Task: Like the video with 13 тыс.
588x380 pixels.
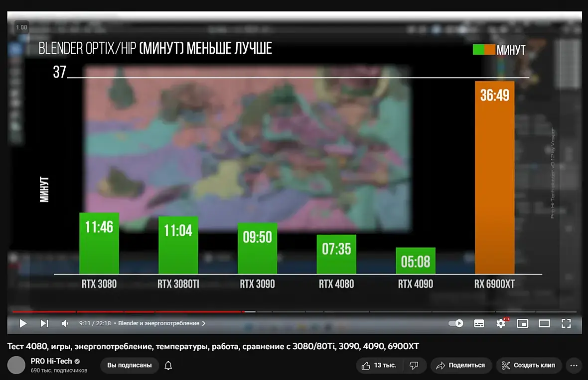Action: click(379, 366)
